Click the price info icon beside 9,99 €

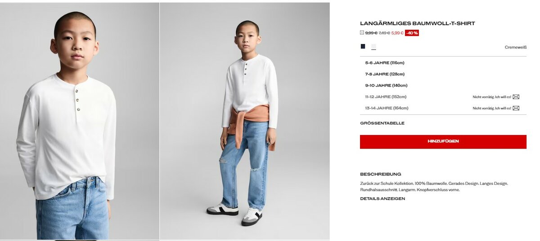pyautogui.click(x=362, y=32)
